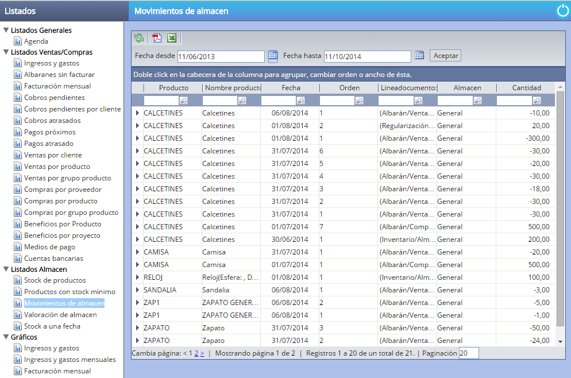The height and width of the screenshot is (378, 571).
Task: Open Ventas por cliente report
Action: pos(53,155)
